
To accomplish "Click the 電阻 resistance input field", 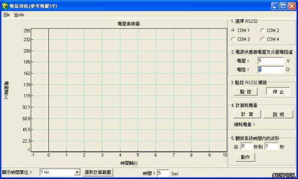I will (x=271, y=69).
